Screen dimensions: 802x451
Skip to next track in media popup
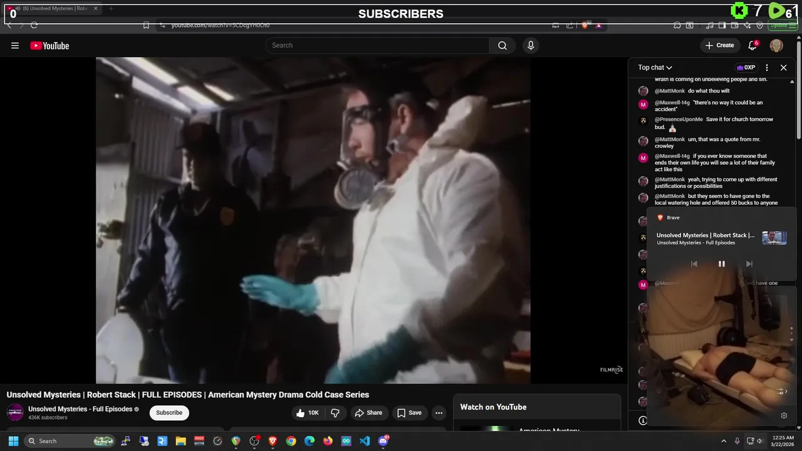click(749, 264)
